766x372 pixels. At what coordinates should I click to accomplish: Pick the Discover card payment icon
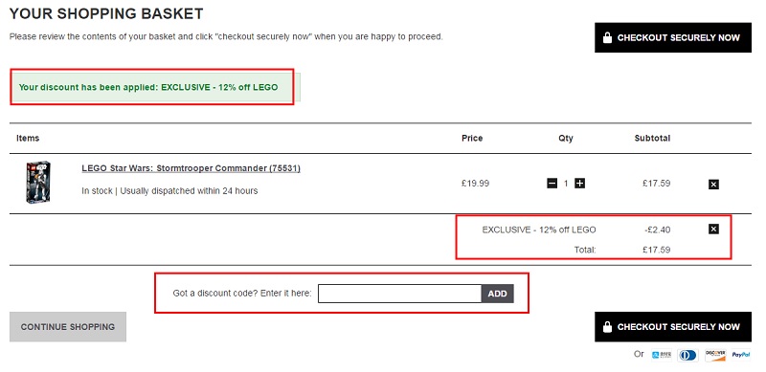click(715, 355)
